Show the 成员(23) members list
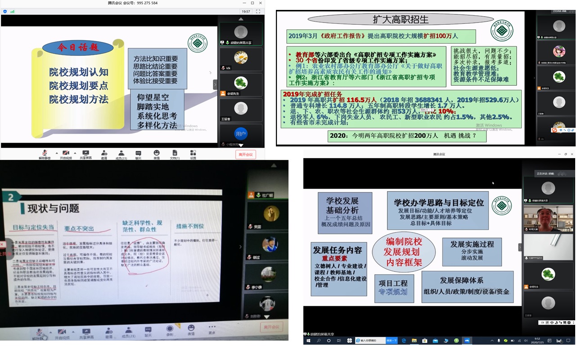Image resolution: width=577 pixels, height=346 pixels. click(x=121, y=154)
